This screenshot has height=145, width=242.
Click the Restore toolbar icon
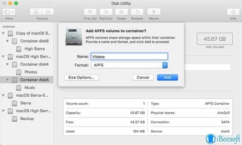(137, 12)
